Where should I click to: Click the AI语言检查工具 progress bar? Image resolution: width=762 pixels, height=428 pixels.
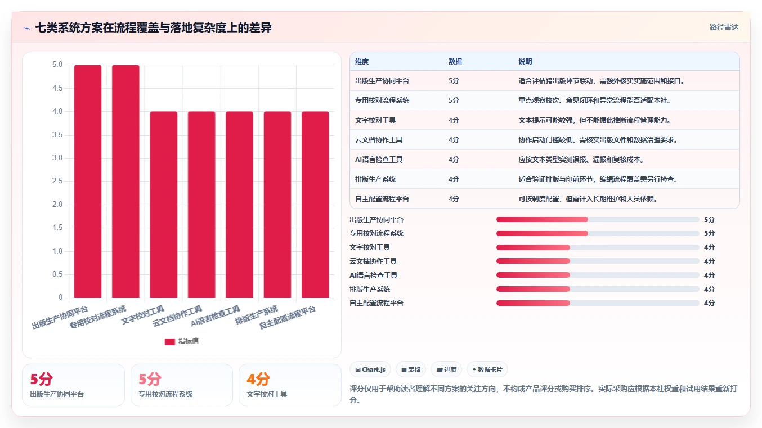tap(598, 275)
